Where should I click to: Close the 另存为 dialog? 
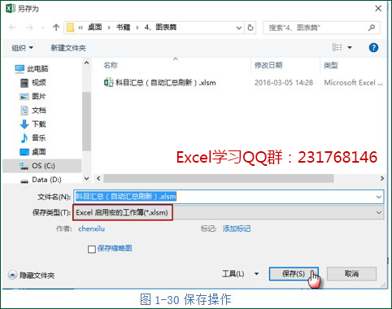click(x=378, y=9)
